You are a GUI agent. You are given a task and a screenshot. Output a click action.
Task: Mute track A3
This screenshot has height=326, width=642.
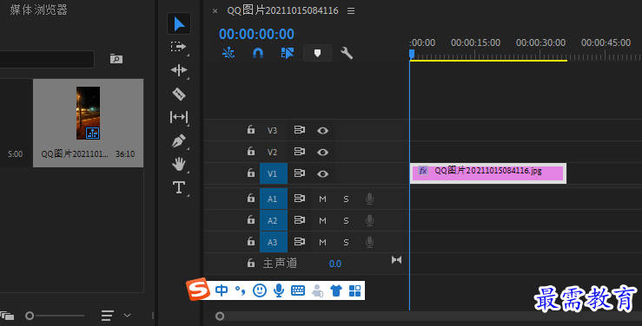click(x=322, y=242)
